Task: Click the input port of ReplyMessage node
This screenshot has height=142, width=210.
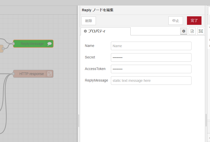Action: pos(13,44)
